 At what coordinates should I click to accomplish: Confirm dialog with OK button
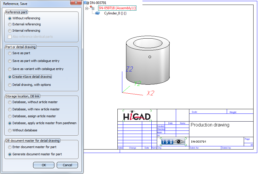pos(44,165)
